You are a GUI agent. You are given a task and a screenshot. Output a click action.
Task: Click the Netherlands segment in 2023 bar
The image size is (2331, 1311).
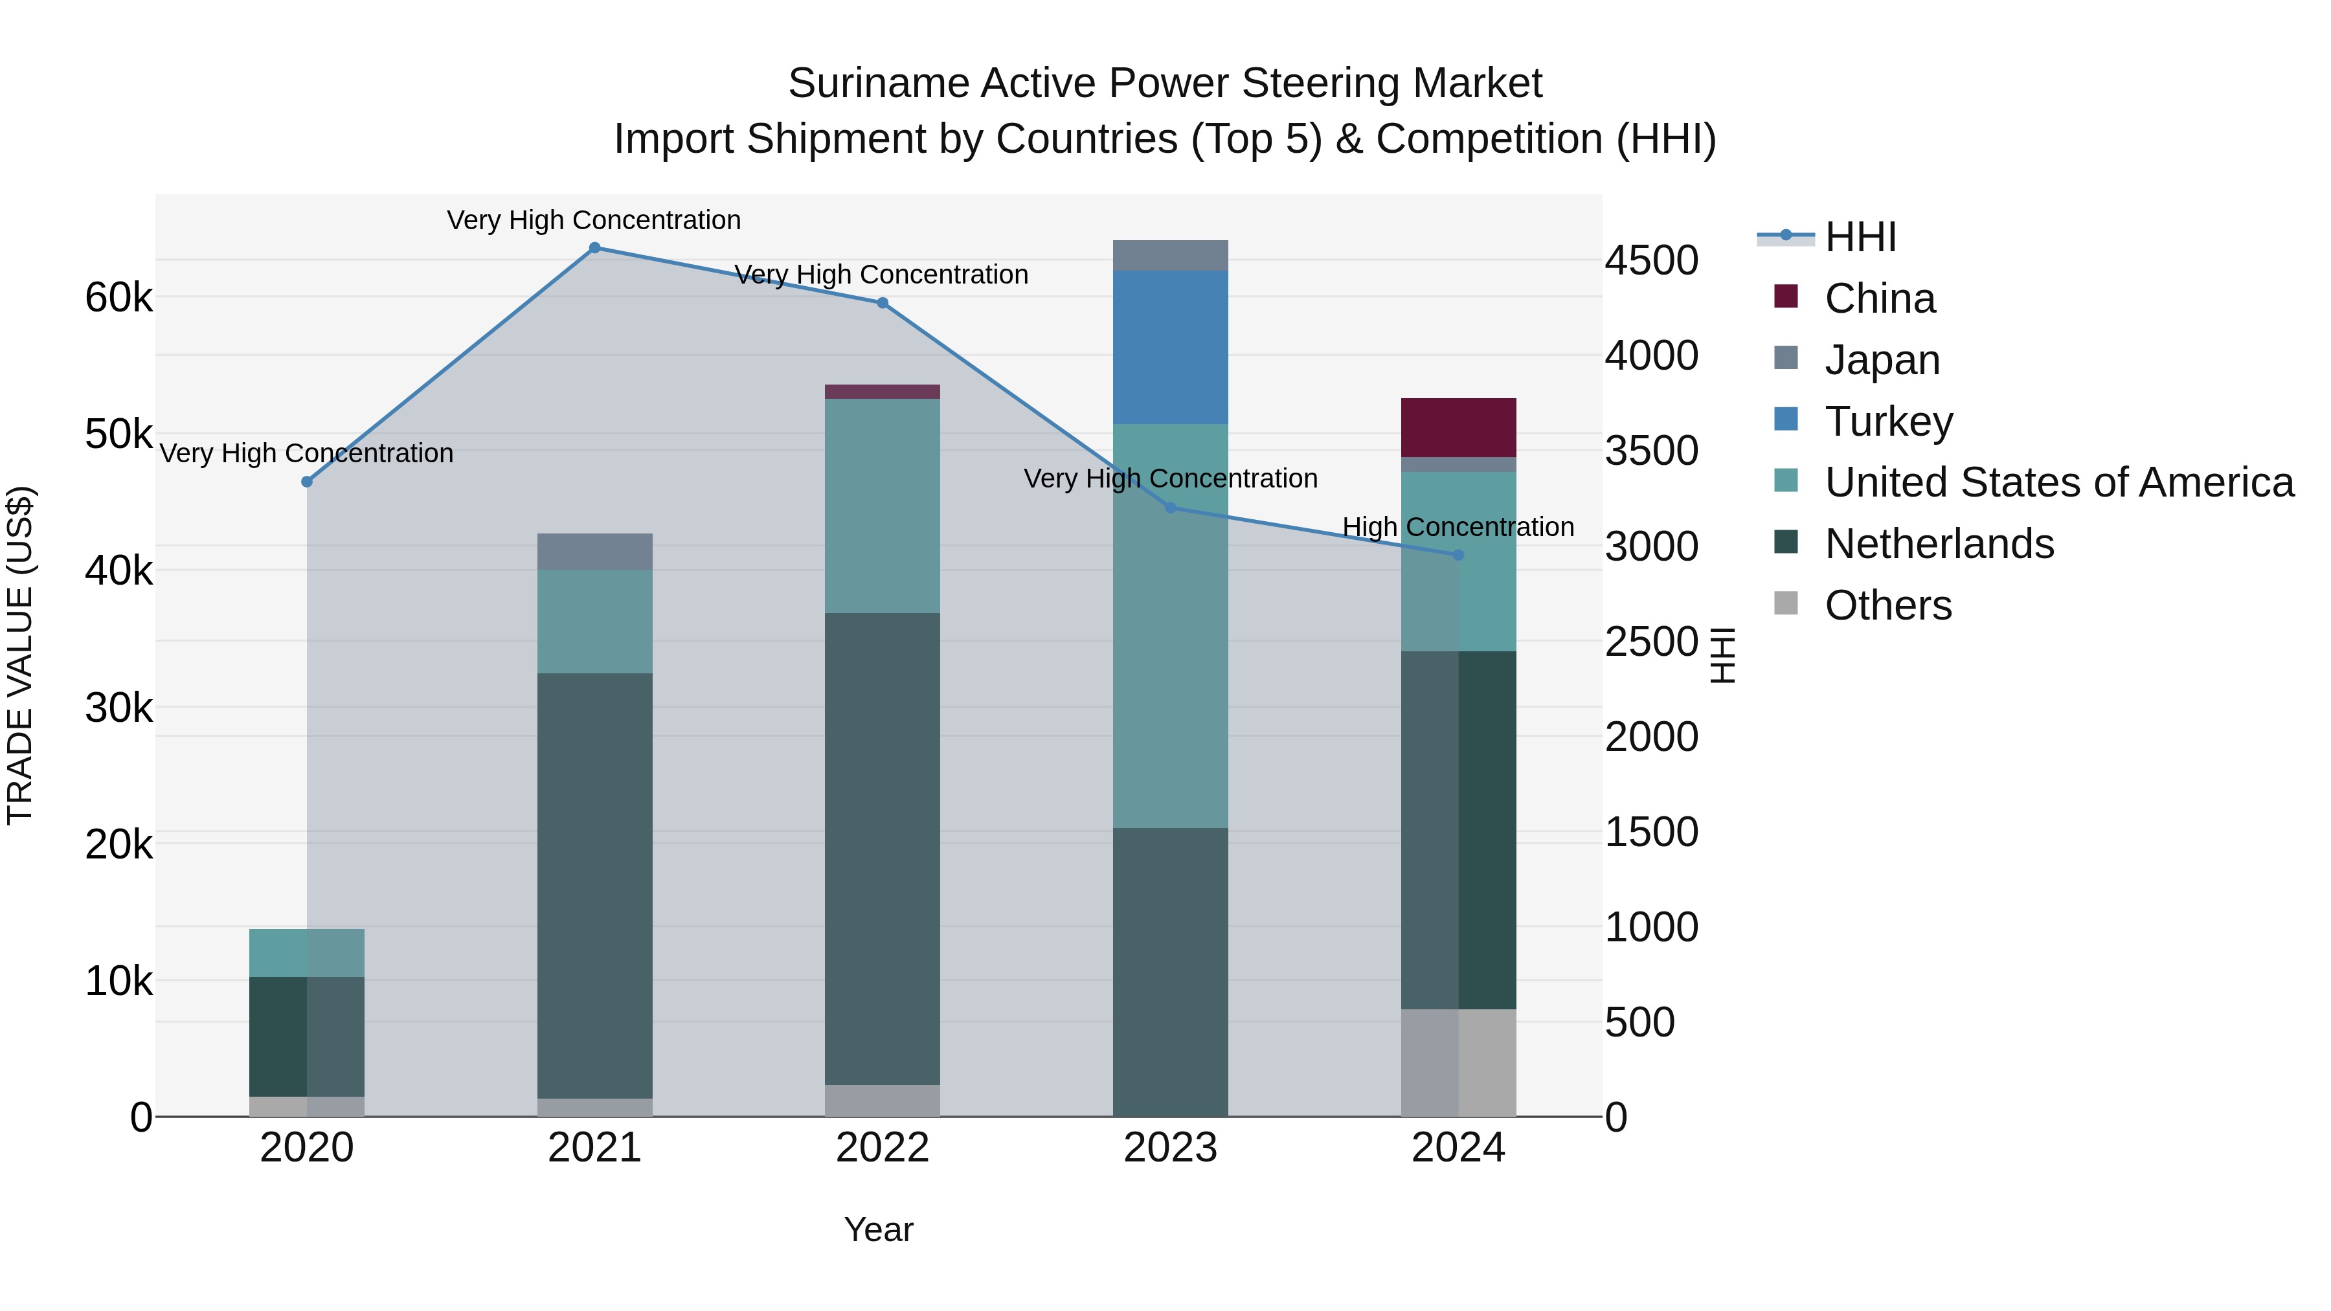click(x=1170, y=972)
